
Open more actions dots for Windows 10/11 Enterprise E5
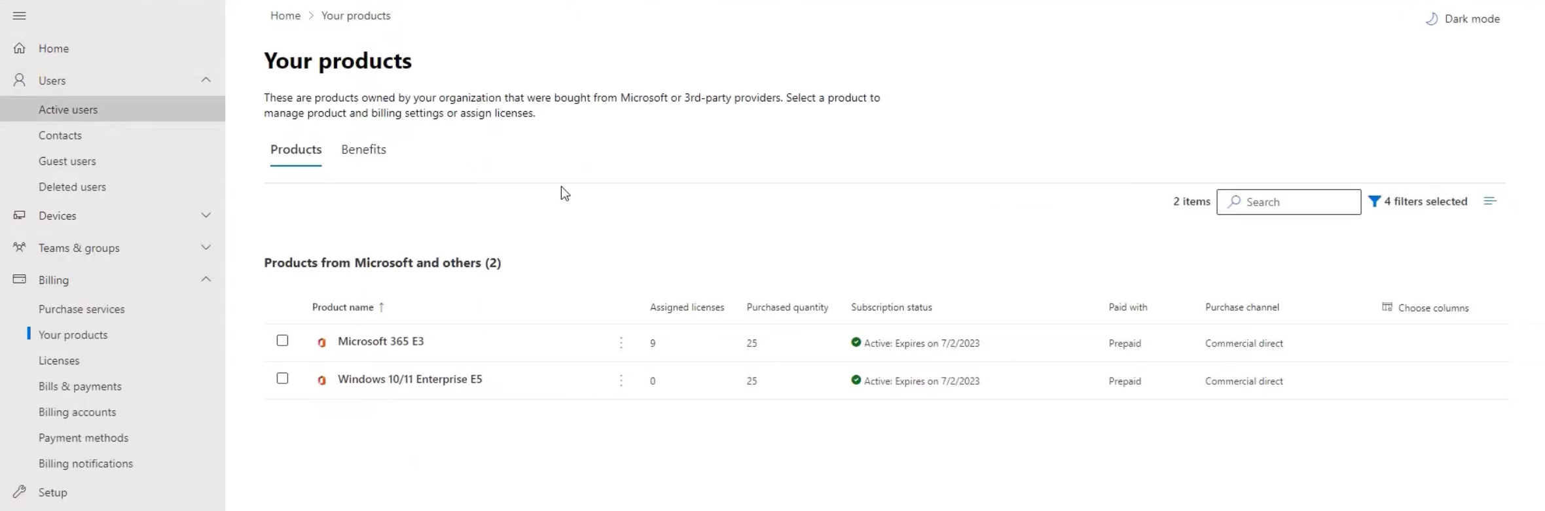[x=621, y=381]
